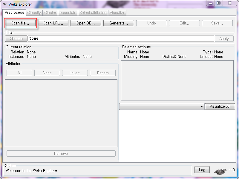Click the Edit... button
This screenshot has width=239, height=179.
coord(184,23)
